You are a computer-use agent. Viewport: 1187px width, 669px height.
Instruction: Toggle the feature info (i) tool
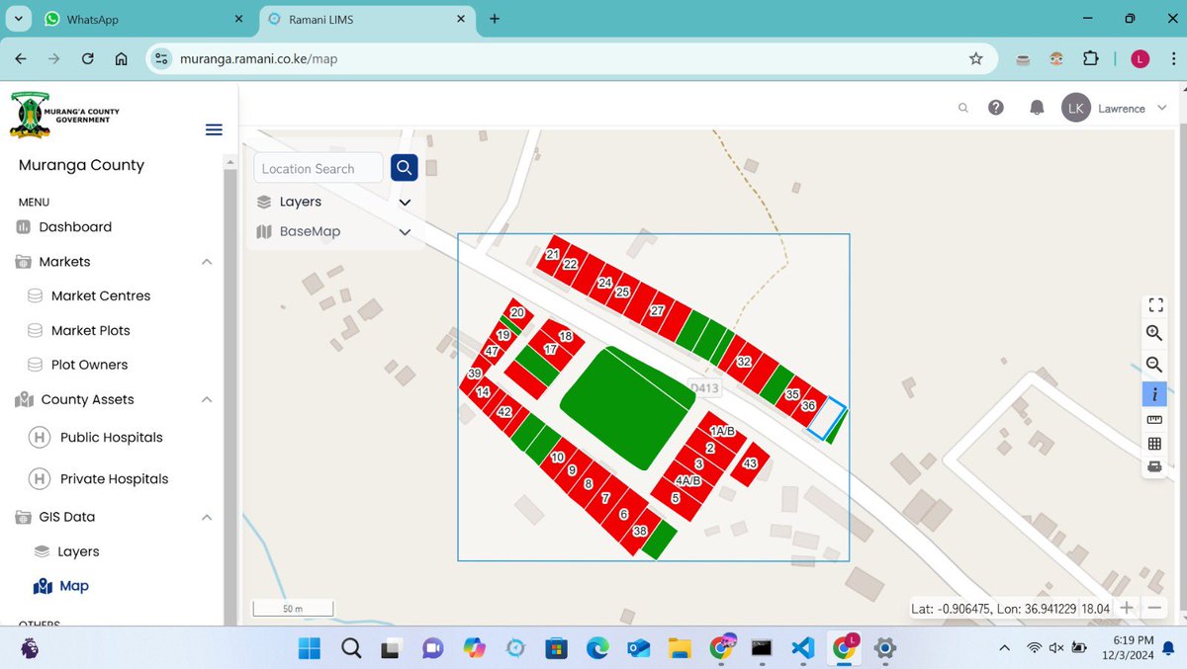1154,394
